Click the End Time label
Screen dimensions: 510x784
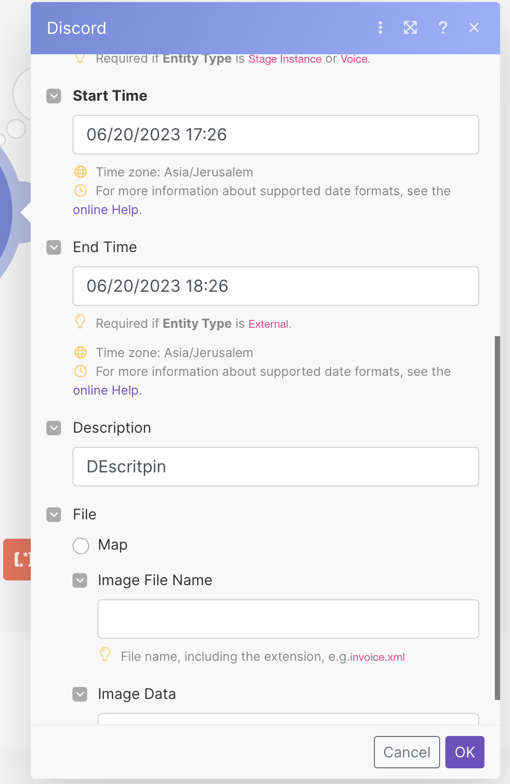[105, 247]
